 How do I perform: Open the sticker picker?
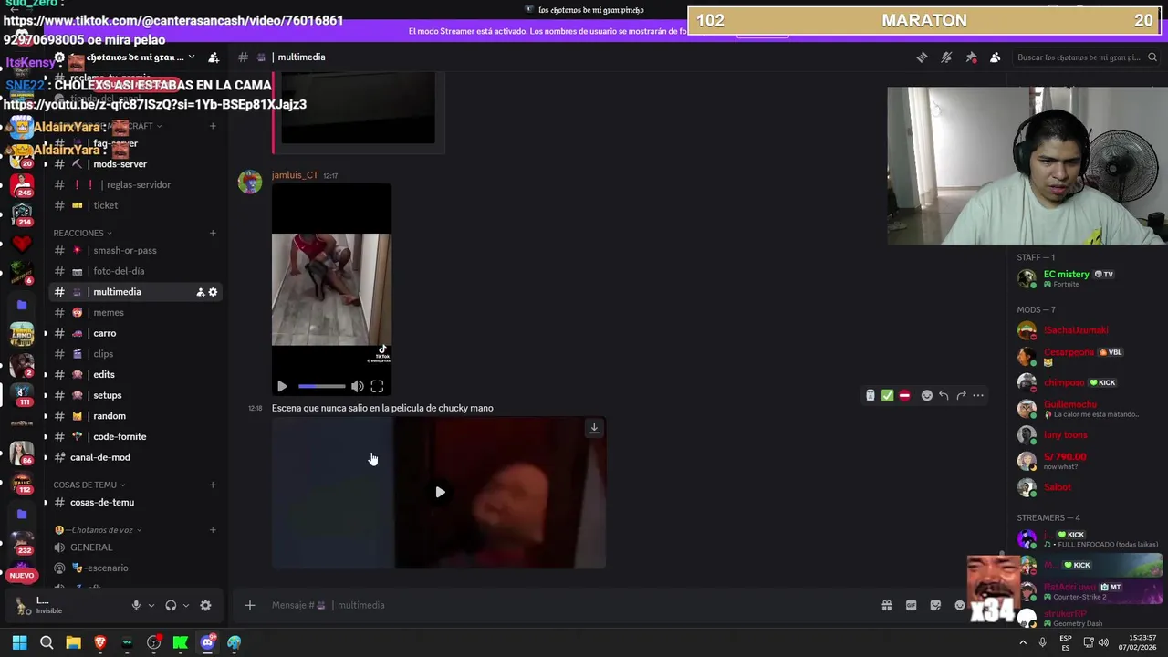click(935, 605)
